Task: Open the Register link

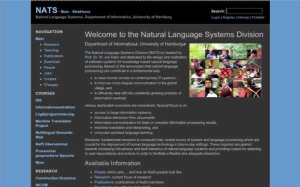Action: point(228,17)
